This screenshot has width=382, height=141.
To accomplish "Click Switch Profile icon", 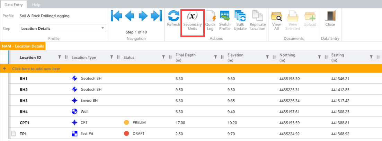I will click(x=225, y=21).
